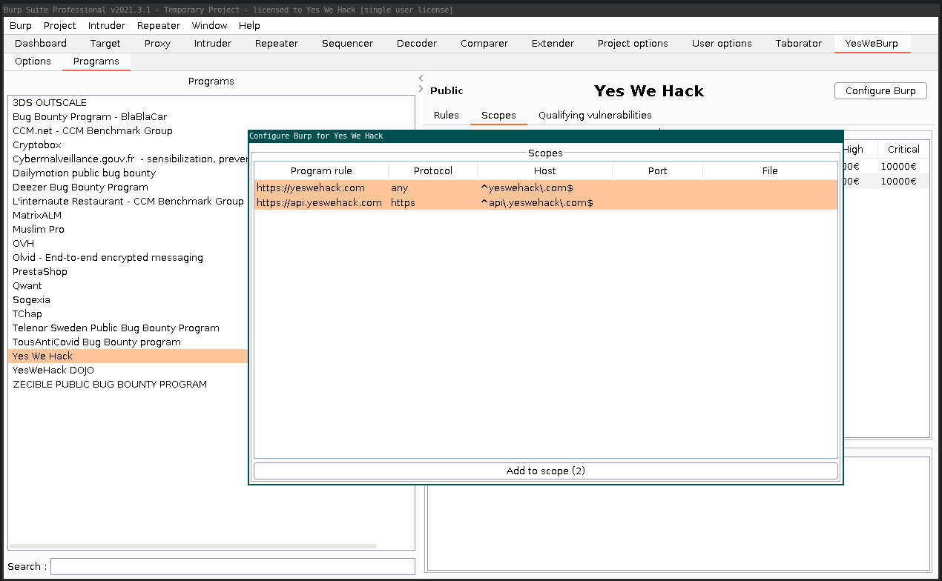This screenshot has height=581, width=942.
Task: Click the 'https' protocol cell
Action: tap(433, 202)
